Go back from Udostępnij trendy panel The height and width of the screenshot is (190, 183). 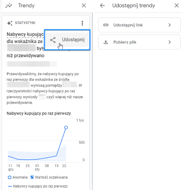[102, 5]
